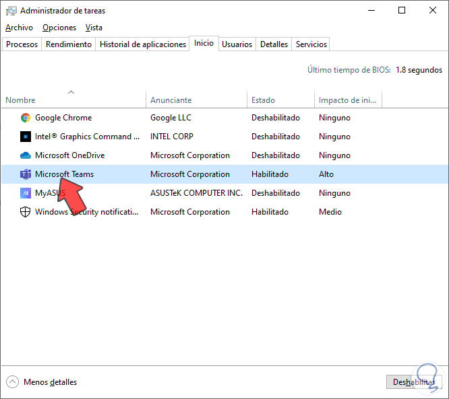Click Deshabilitado status in Intel Graphics row
Screen dimensions: 449x399
pyautogui.click(x=276, y=137)
